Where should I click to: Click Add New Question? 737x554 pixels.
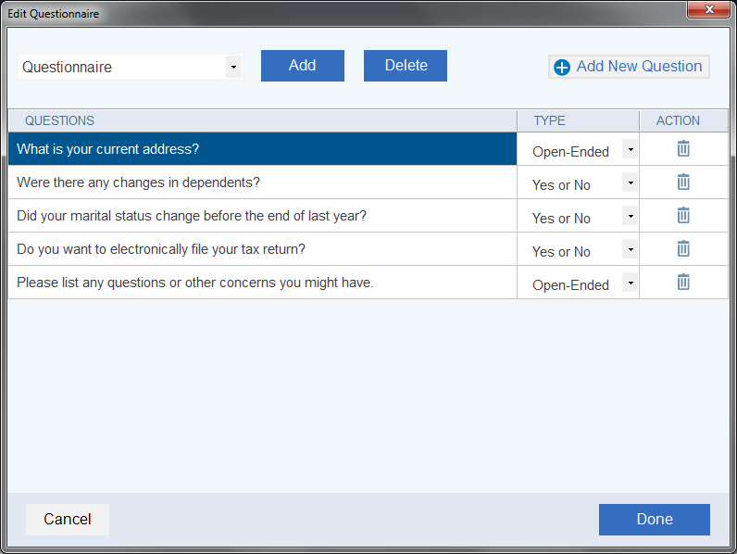coord(629,67)
